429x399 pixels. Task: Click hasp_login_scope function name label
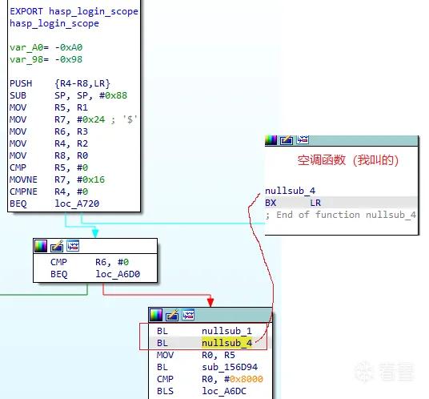click(x=54, y=23)
